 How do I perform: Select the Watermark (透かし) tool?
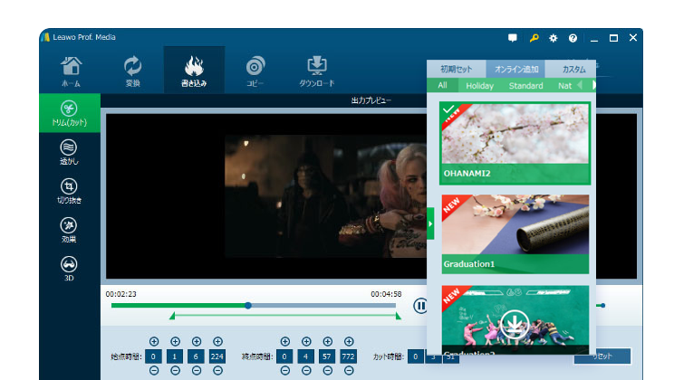69,152
